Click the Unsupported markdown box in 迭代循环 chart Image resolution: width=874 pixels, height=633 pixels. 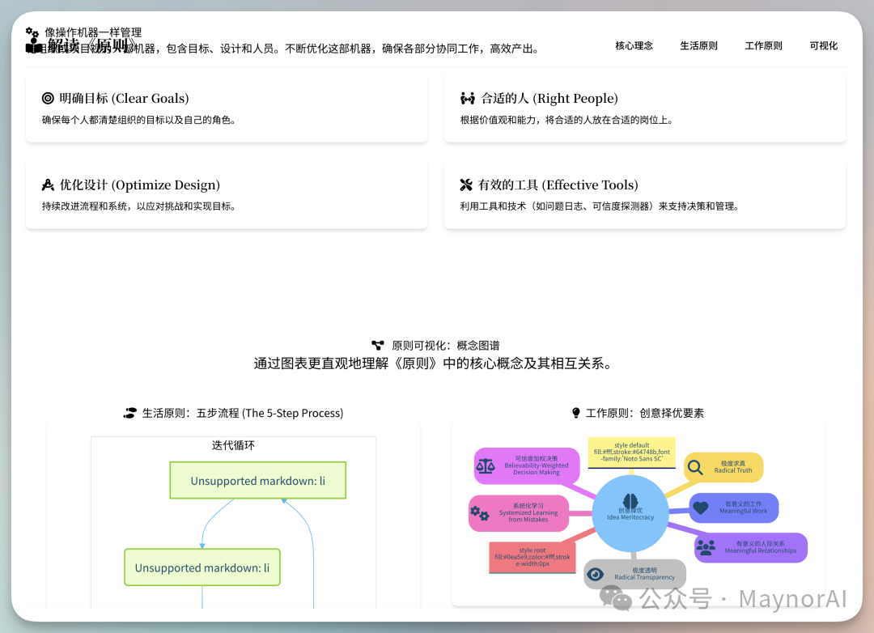tap(257, 480)
